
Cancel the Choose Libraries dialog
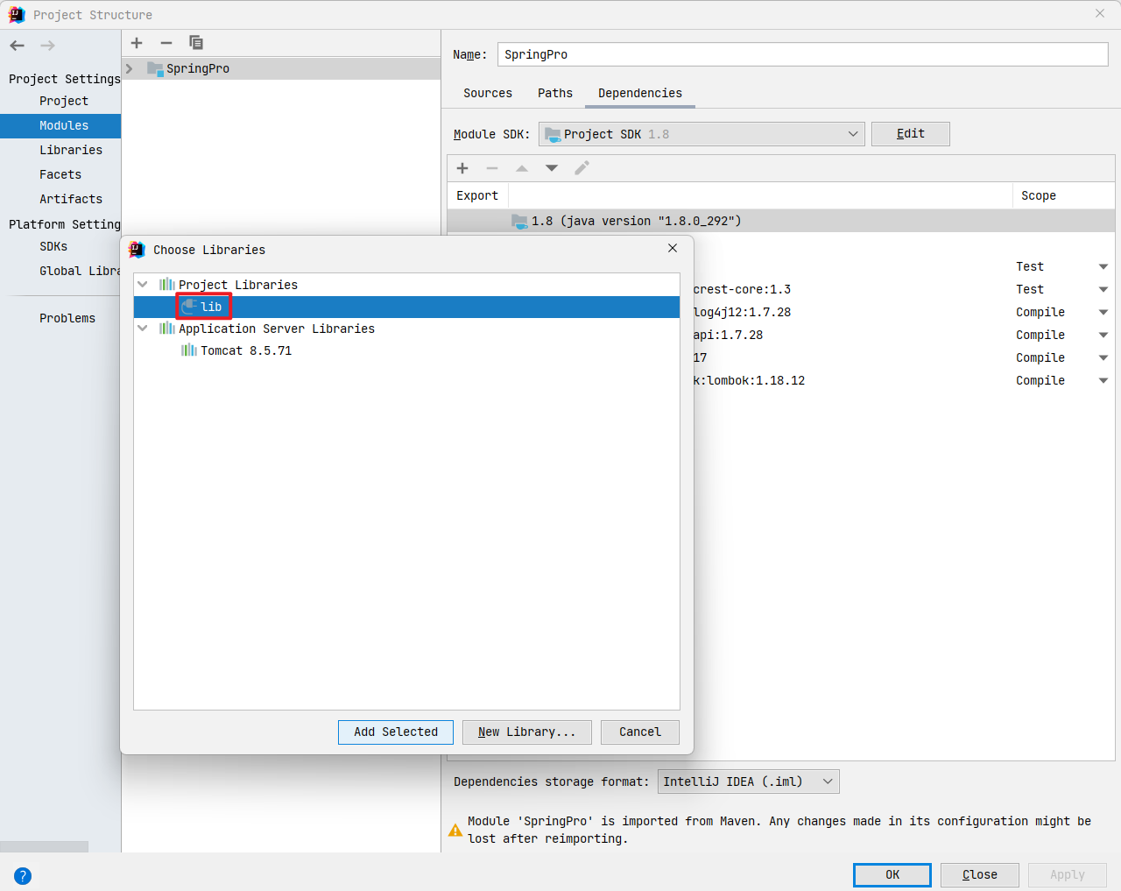coord(640,732)
